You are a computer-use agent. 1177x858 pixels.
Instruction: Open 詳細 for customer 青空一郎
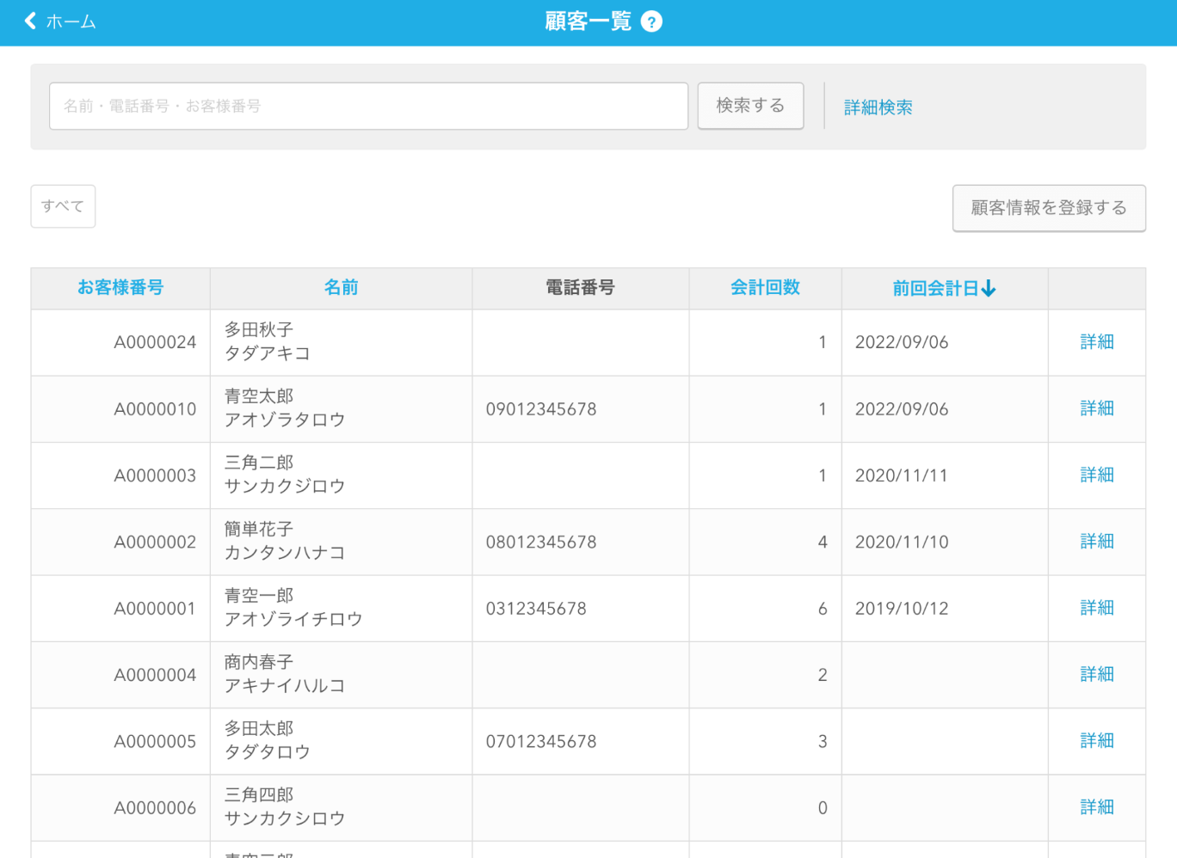point(1096,608)
